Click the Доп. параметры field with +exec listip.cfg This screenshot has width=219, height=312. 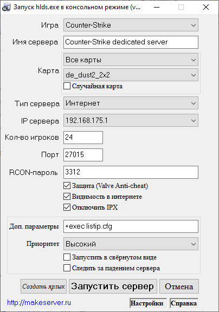[131, 226]
